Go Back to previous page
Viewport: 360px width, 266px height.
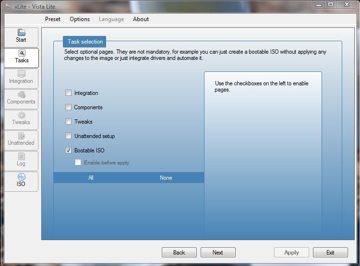tap(179, 253)
